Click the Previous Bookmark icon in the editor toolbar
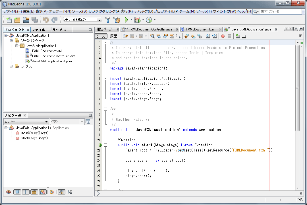Image resolution: width=307 pixels, height=205 pixels. [x=186, y=36]
